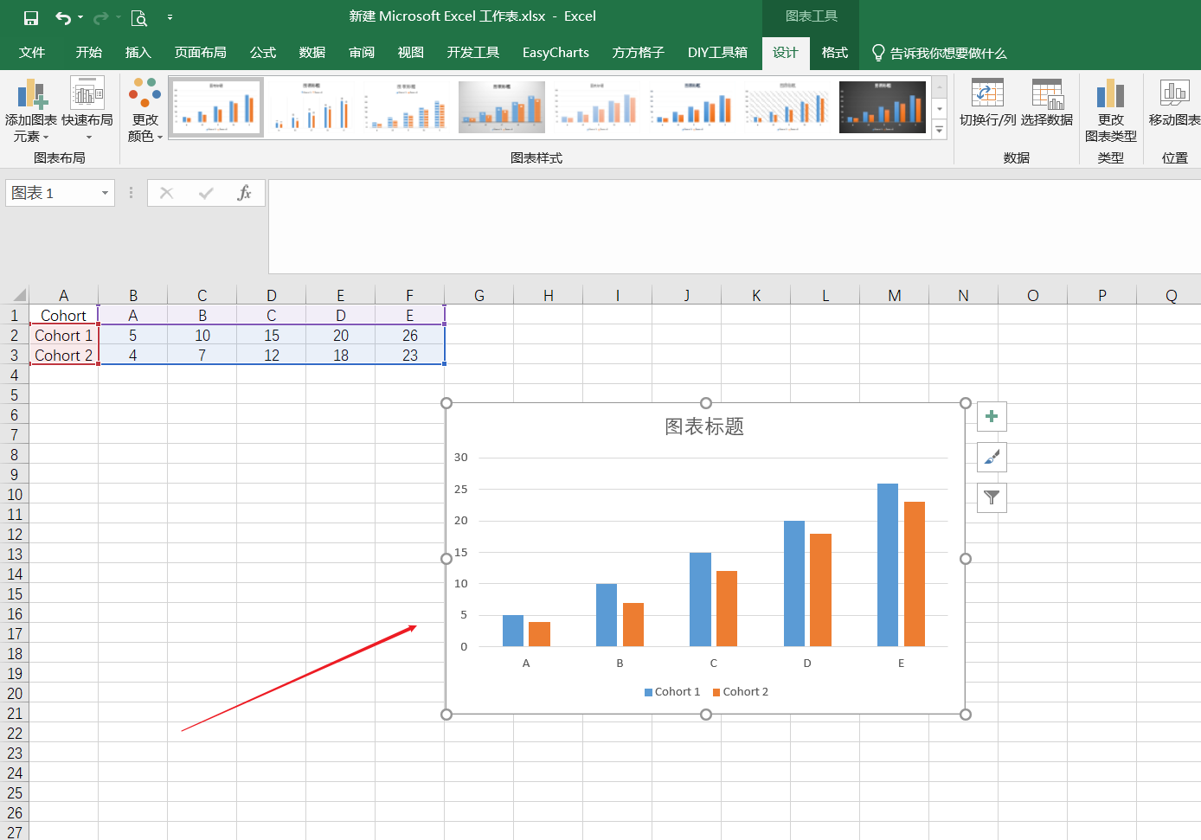The height and width of the screenshot is (840, 1201).
Task: Open the 文件 menu
Action: tap(32, 53)
